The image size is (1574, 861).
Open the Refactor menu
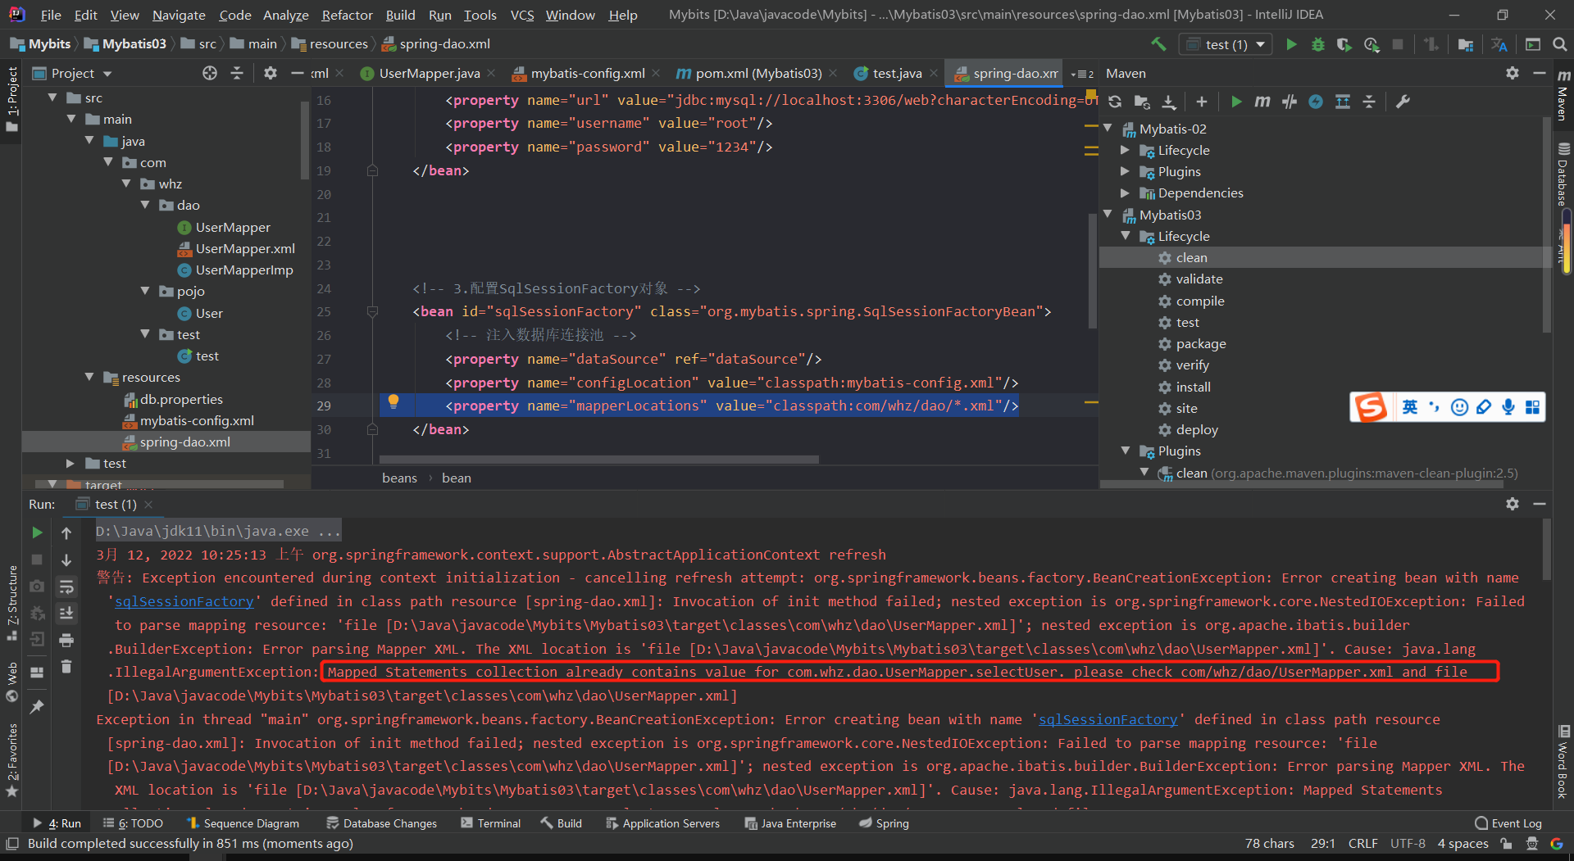click(x=347, y=15)
